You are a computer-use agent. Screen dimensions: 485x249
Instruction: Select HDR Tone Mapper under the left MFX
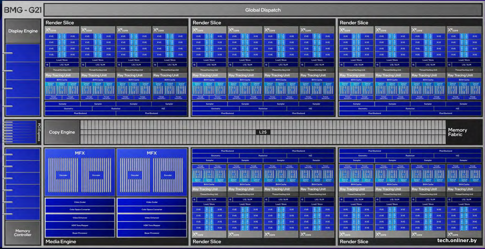[x=80, y=225]
